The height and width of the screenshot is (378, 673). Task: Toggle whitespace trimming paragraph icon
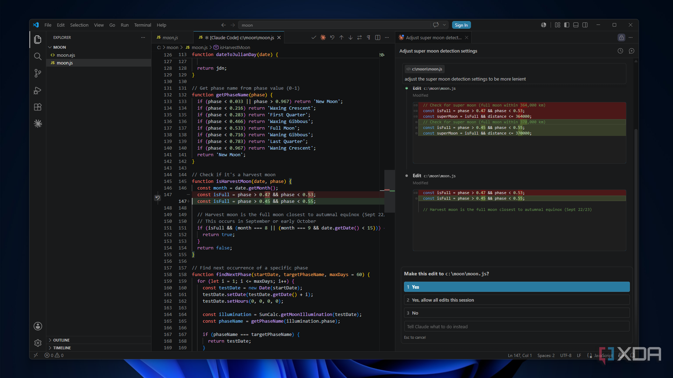click(369, 37)
